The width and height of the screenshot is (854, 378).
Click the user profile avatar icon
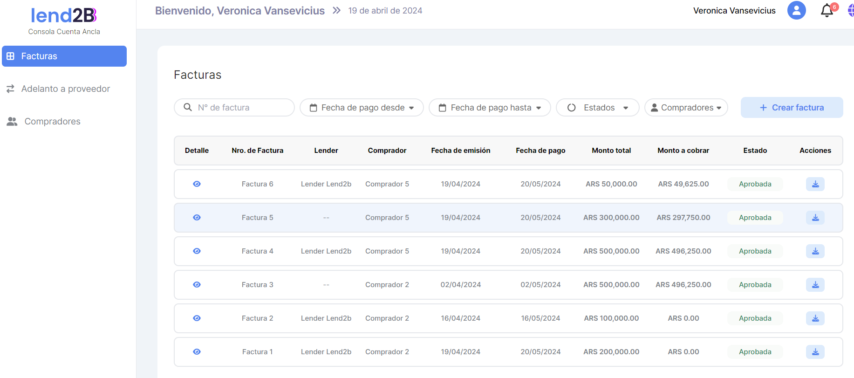(796, 10)
